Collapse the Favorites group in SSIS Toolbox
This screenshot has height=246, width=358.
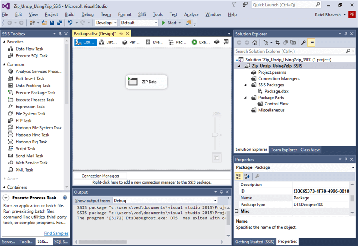pos(4,42)
